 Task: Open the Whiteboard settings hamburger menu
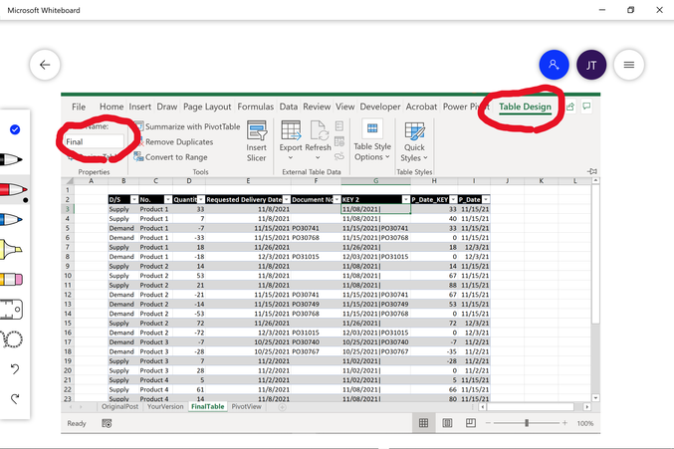629,65
